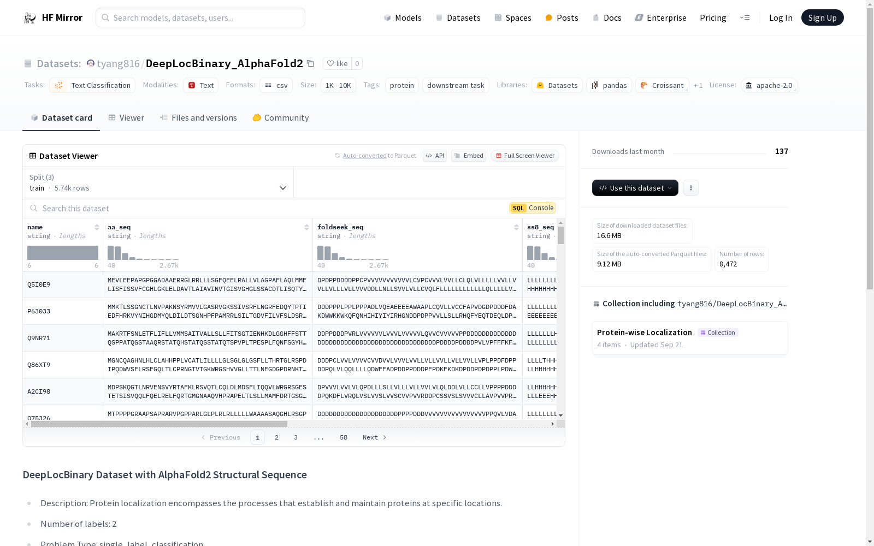Click the Embed button
The height and width of the screenshot is (546, 874).
[x=469, y=156]
